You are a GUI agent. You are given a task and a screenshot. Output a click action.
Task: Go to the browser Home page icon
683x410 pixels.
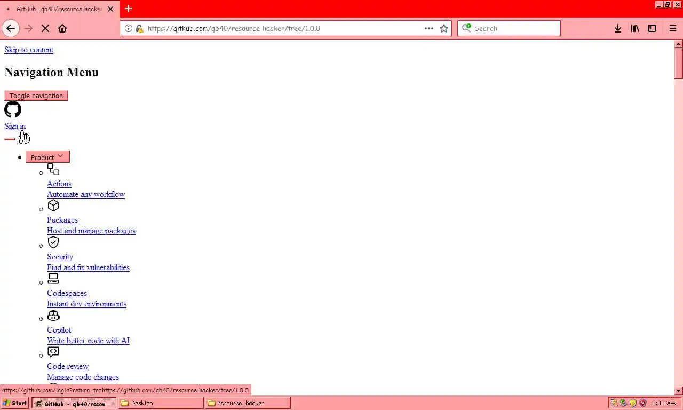pos(62,28)
